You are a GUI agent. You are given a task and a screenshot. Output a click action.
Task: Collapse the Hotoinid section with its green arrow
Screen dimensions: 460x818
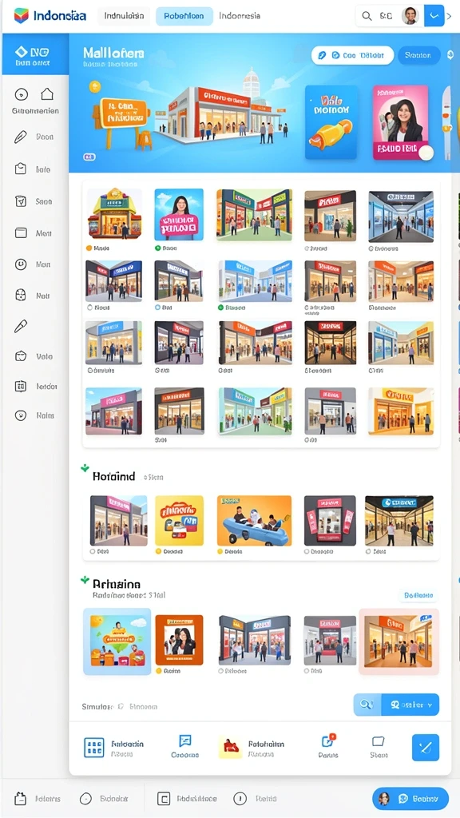pos(85,468)
